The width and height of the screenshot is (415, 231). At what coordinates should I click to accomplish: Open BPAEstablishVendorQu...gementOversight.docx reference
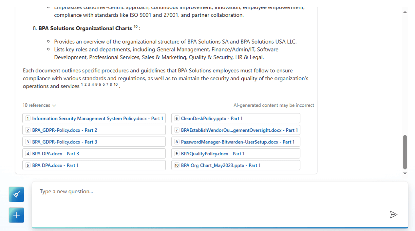click(x=236, y=130)
